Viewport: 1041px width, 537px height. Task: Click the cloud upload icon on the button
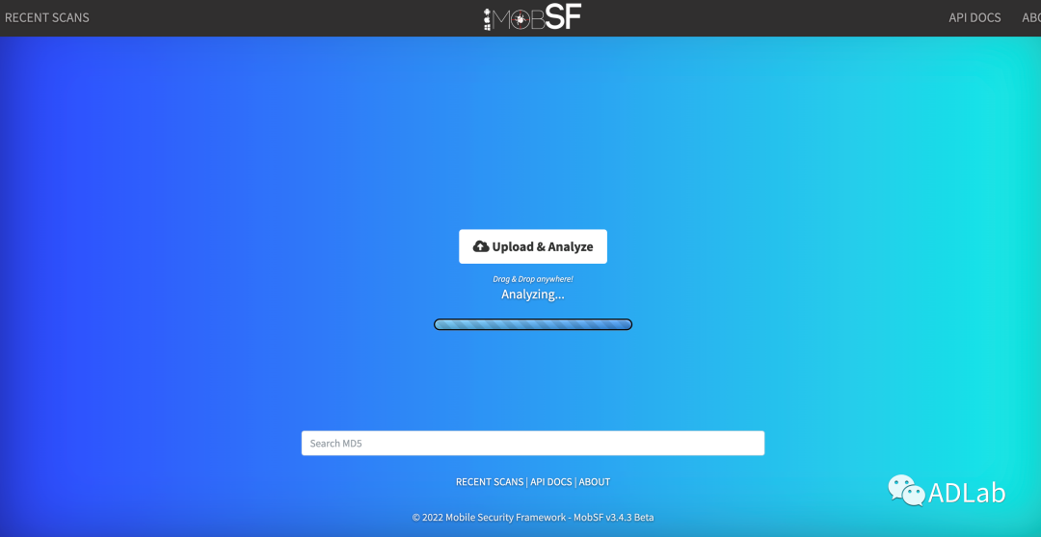pyautogui.click(x=481, y=246)
